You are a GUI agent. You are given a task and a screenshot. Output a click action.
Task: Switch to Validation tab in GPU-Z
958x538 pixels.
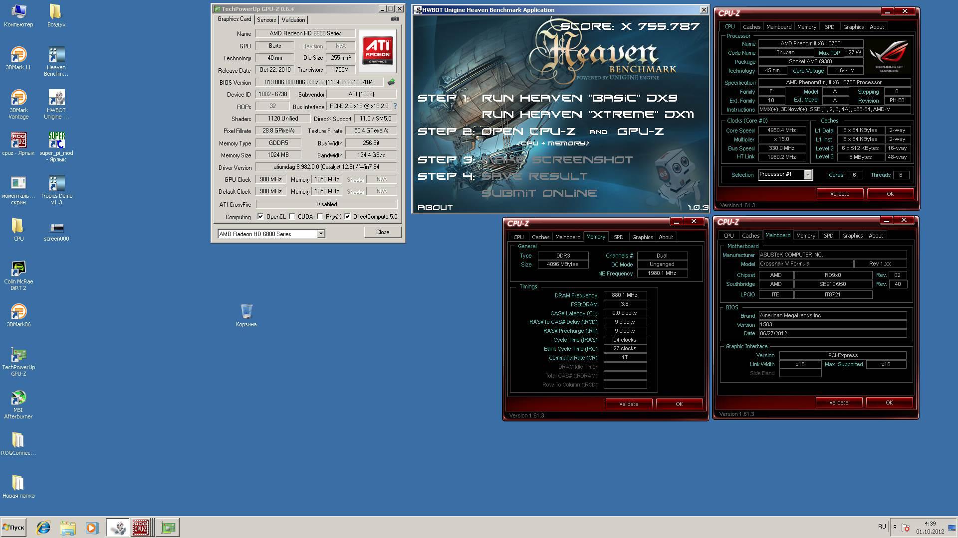pos(293,20)
